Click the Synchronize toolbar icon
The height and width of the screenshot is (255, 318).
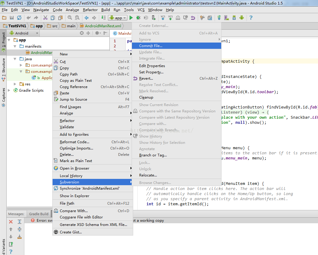click(19, 18)
